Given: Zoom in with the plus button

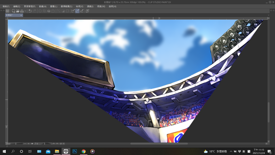Looking at the screenshot, I should tap(28, 144).
